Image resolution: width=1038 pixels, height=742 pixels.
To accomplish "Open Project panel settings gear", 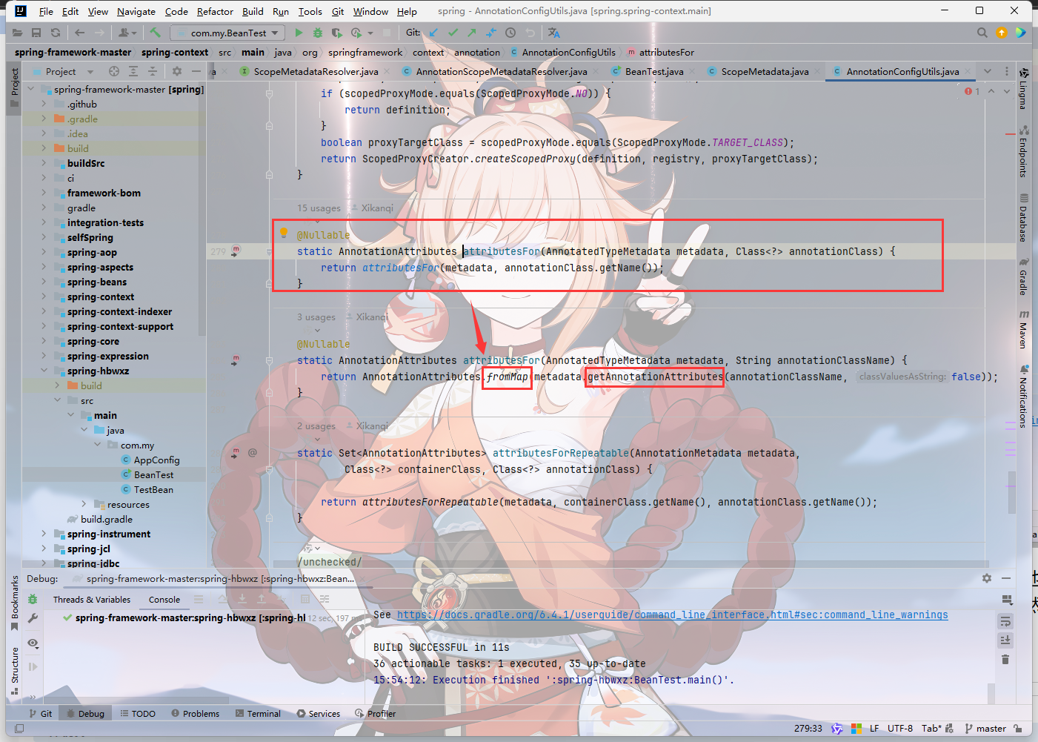I will click(176, 71).
